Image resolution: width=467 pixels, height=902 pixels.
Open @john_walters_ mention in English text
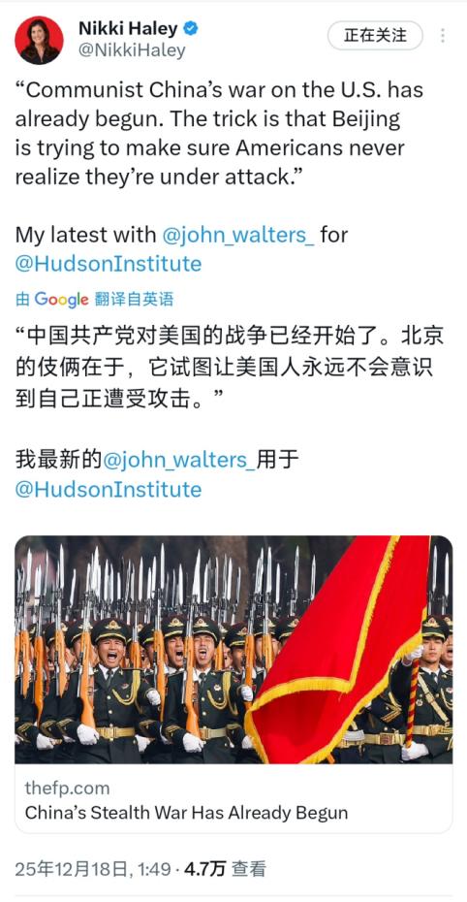point(238,235)
